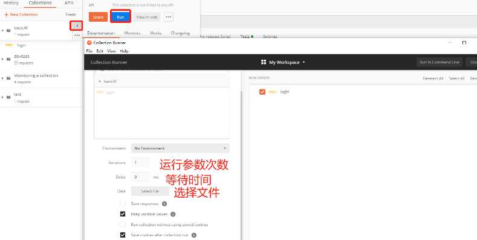Click the Select File button

click(150, 191)
